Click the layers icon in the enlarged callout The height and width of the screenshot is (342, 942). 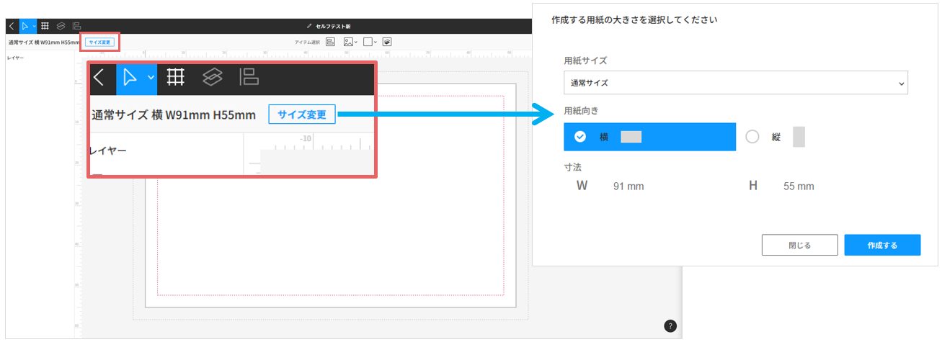click(213, 77)
